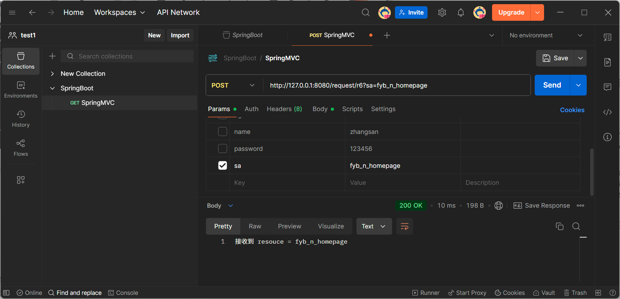Go back with the left arrow
This screenshot has width=620, height=299.
(x=32, y=12)
